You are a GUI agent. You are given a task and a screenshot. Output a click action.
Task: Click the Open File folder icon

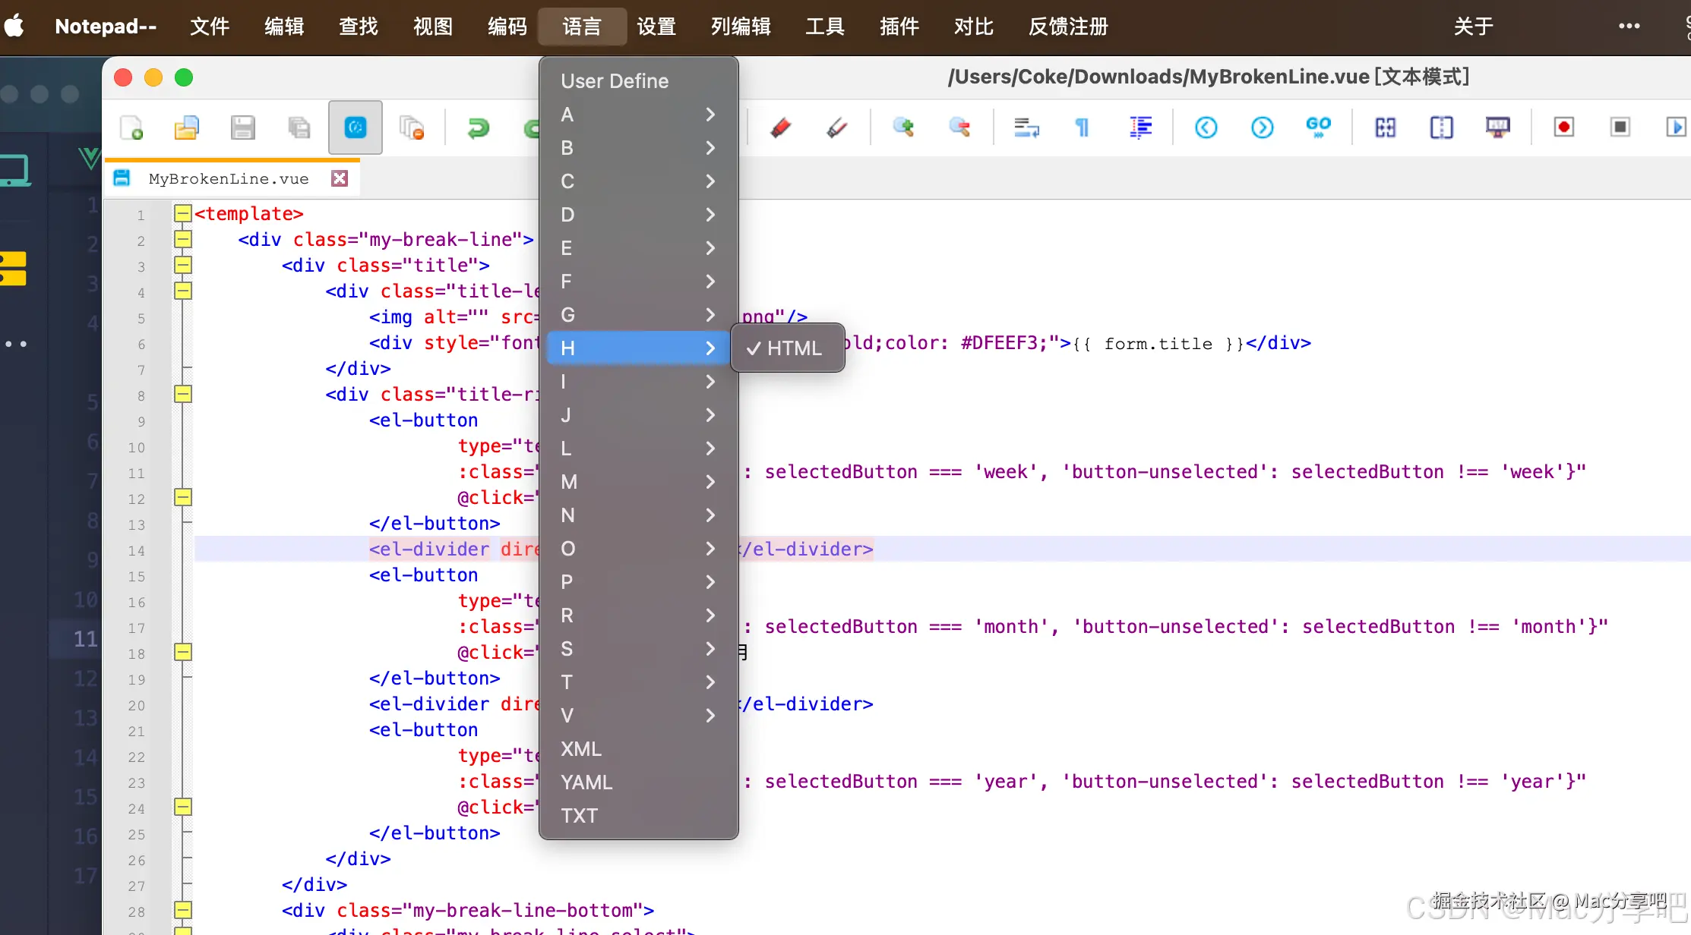tap(187, 127)
